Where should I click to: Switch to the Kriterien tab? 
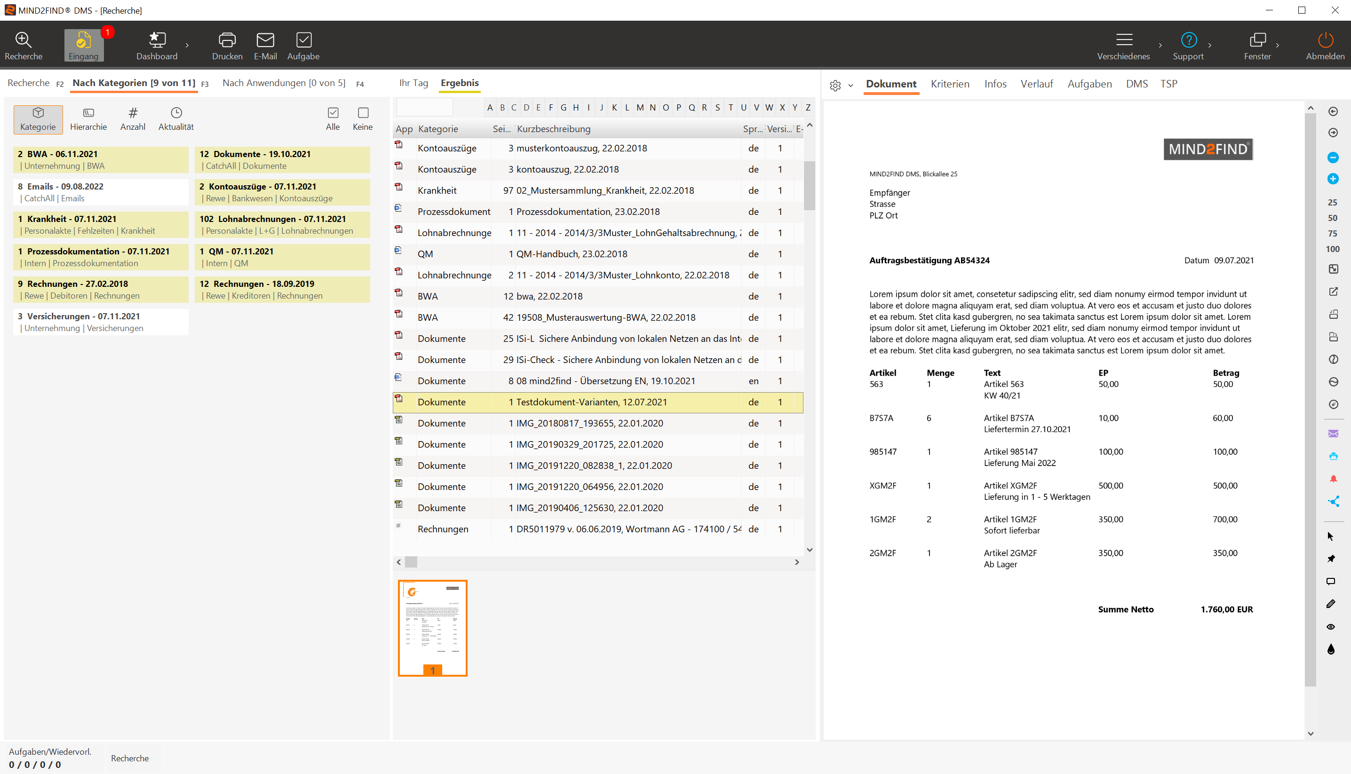(950, 84)
